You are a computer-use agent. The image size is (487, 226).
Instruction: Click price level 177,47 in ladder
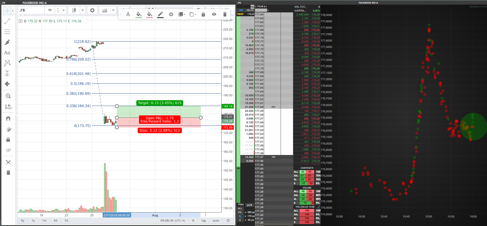pos(259,157)
